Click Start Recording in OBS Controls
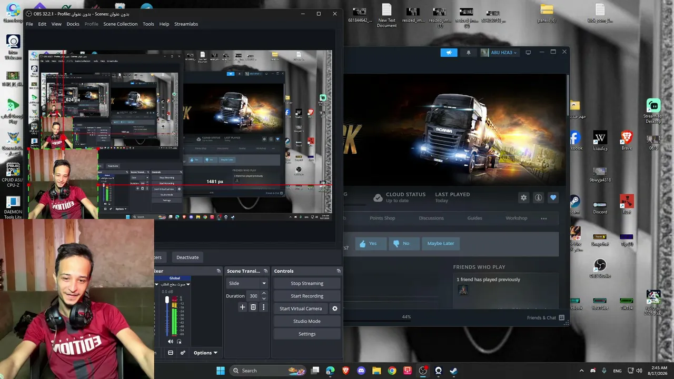674x379 pixels. coord(307,296)
